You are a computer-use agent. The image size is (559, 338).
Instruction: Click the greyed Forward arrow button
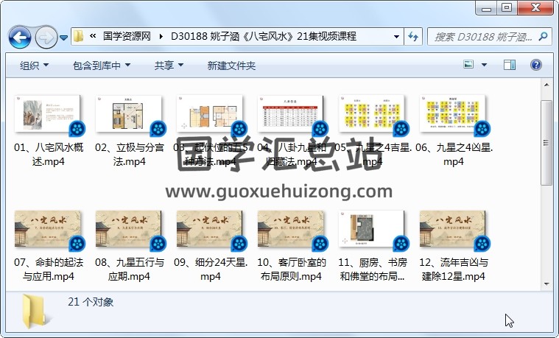[46, 37]
